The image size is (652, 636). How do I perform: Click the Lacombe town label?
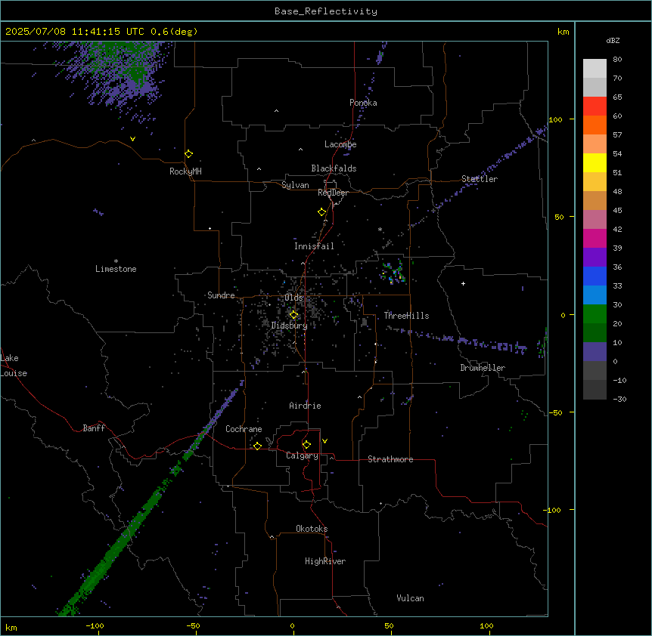tap(340, 144)
